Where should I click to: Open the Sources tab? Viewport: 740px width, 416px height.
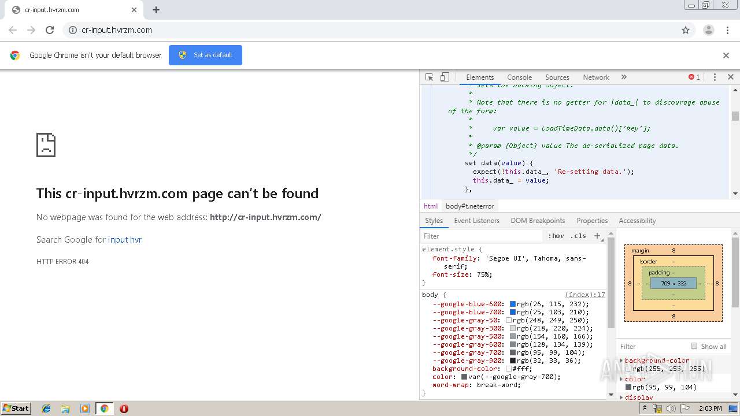(x=557, y=77)
